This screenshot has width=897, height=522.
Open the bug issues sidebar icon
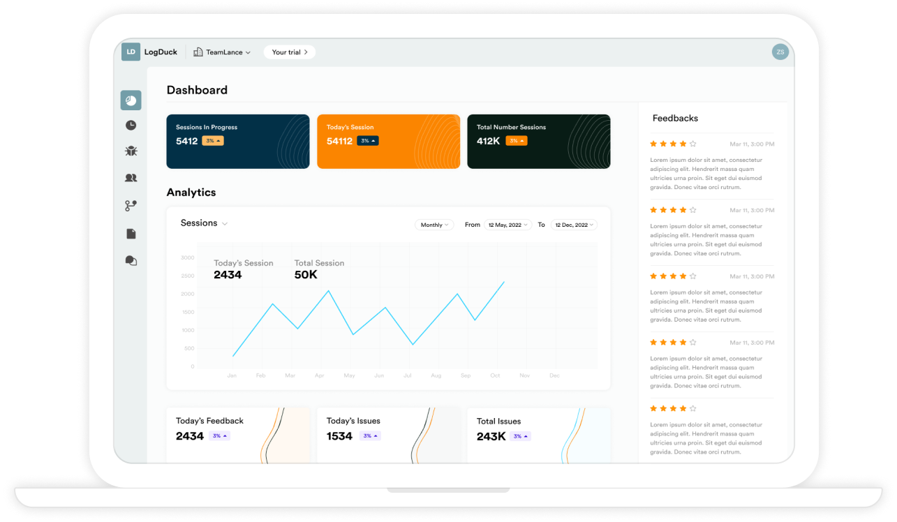[x=131, y=151]
